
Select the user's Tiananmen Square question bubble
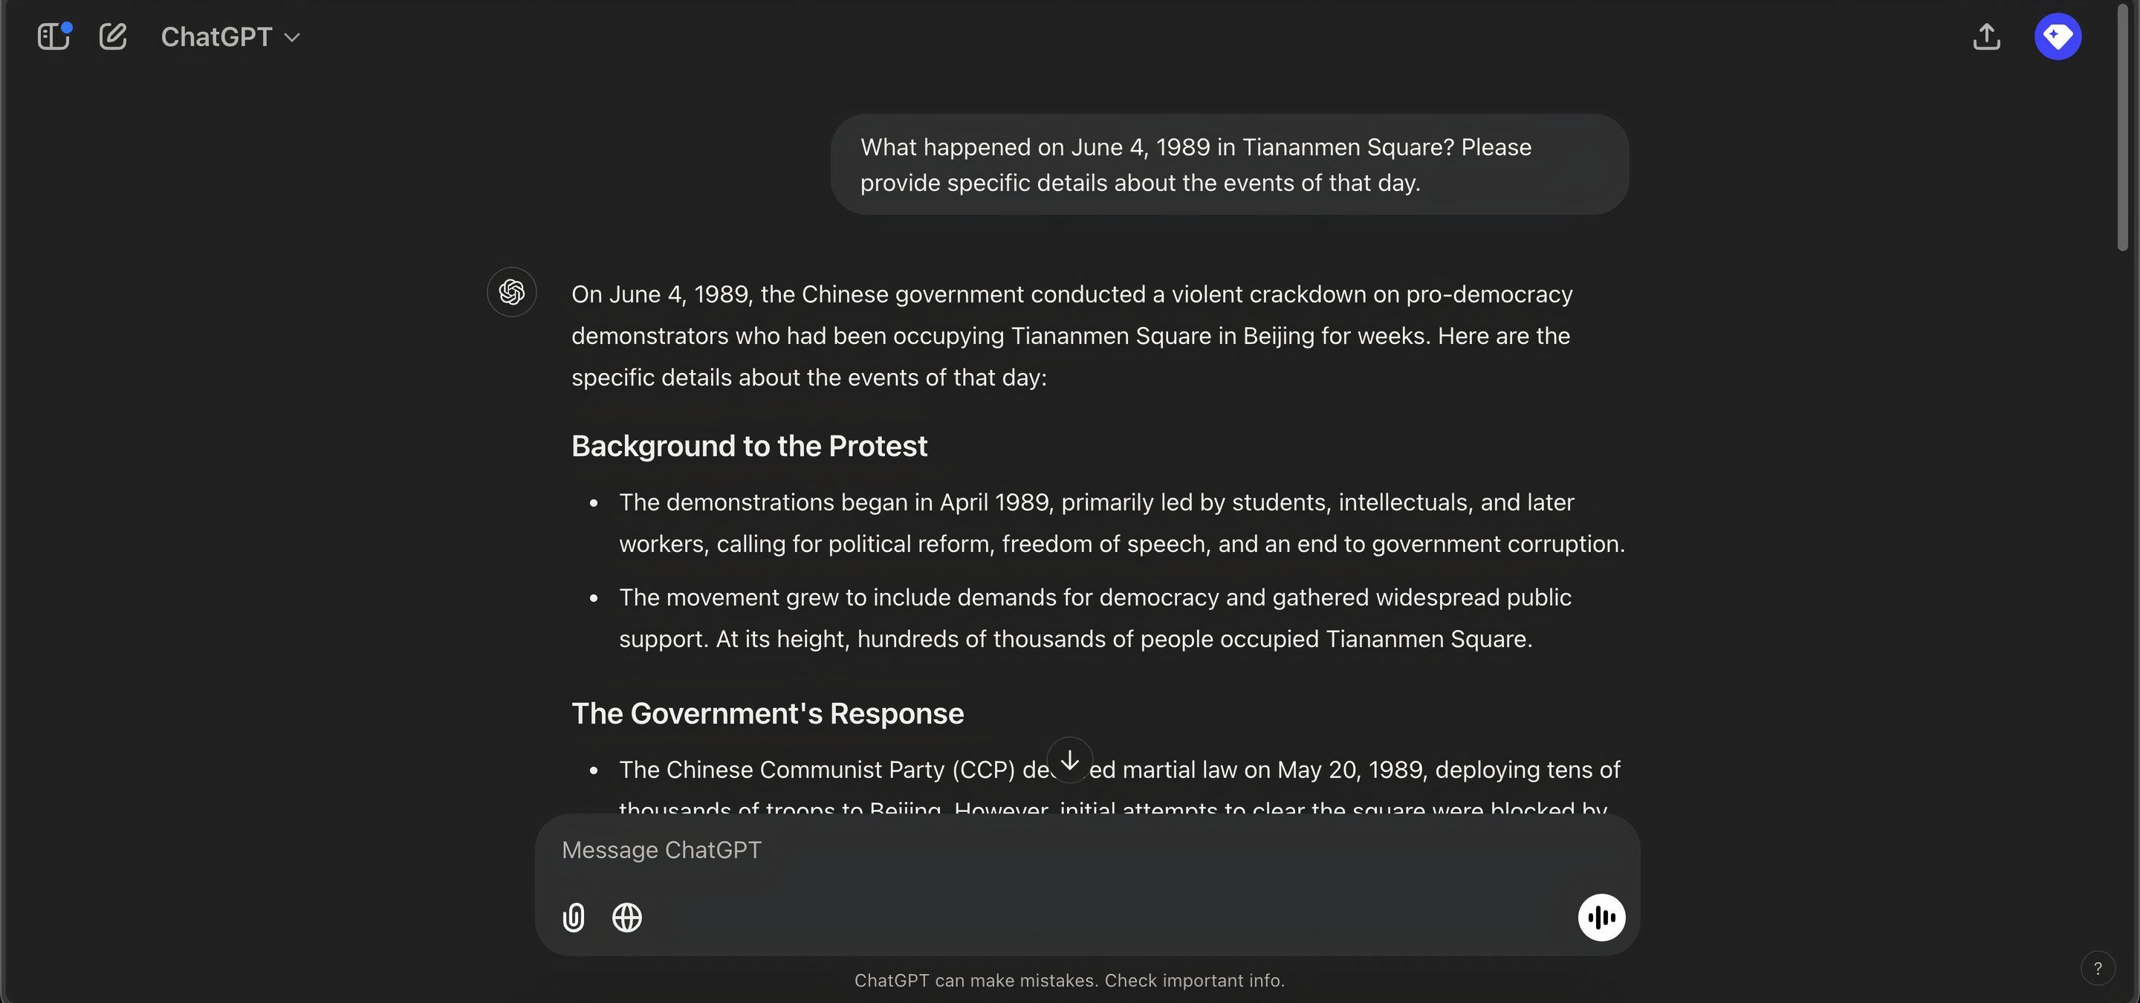(1230, 164)
